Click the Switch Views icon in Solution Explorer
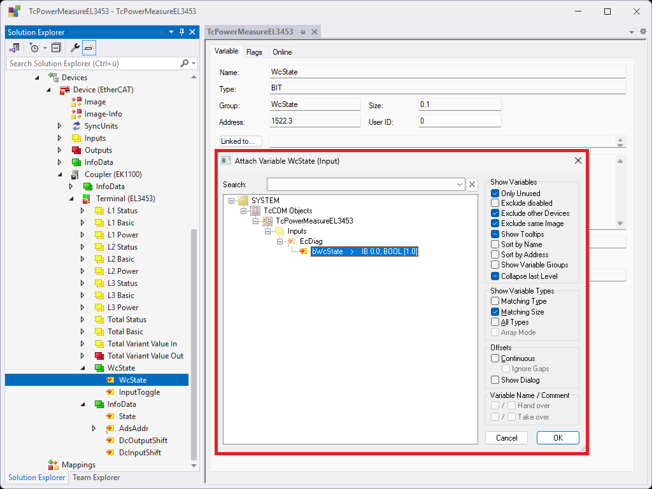The height and width of the screenshot is (489, 652). coord(14,48)
